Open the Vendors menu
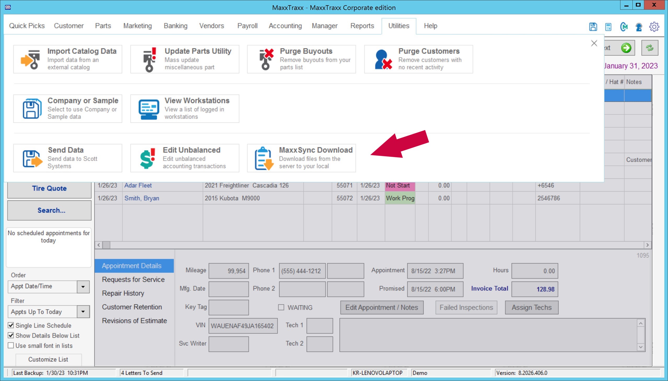 pyautogui.click(x=212, y=26)
